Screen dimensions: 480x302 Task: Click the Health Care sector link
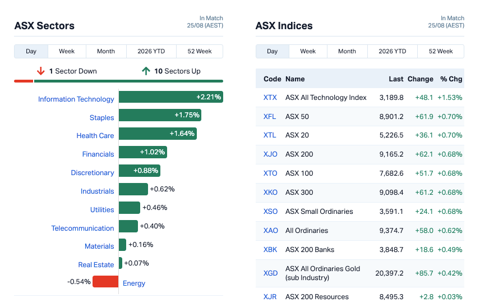tap(95, 135)
